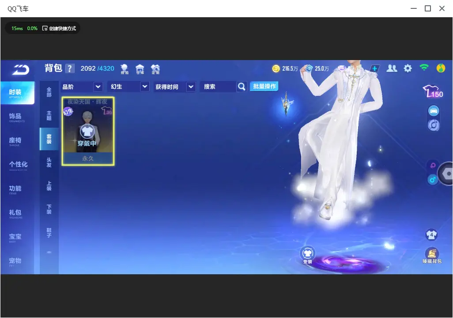This screenshot has height=318, width=453.
Task: Select the 头发 hair sub-tab
Action: point(49,163)
